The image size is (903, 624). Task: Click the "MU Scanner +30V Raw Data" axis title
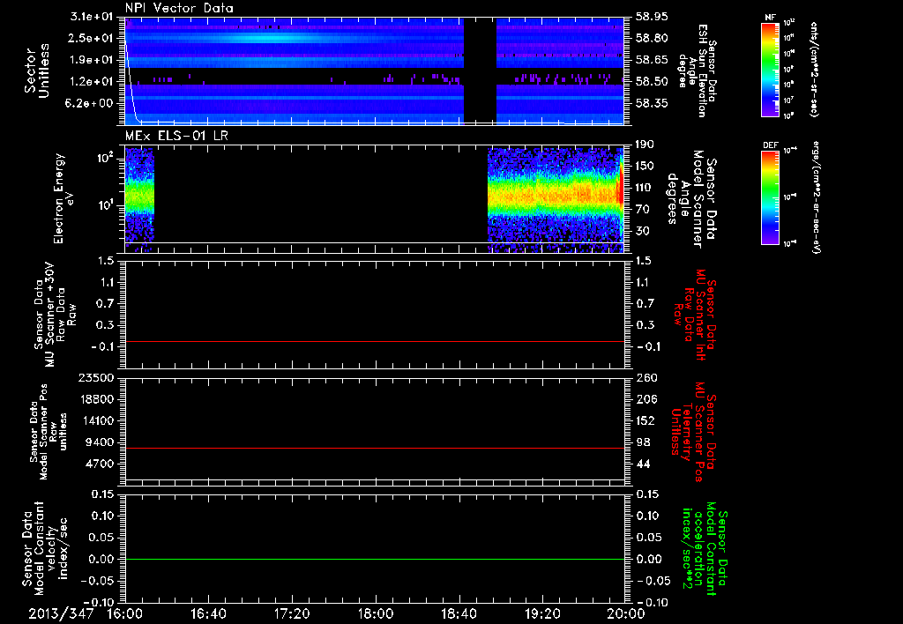(56, 315)
